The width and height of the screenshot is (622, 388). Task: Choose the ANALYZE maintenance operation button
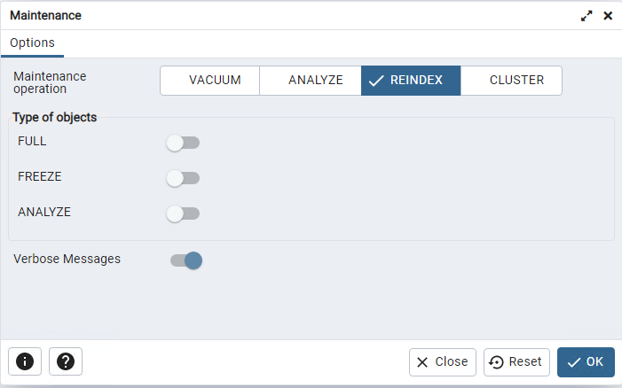(x=311, y=81)
